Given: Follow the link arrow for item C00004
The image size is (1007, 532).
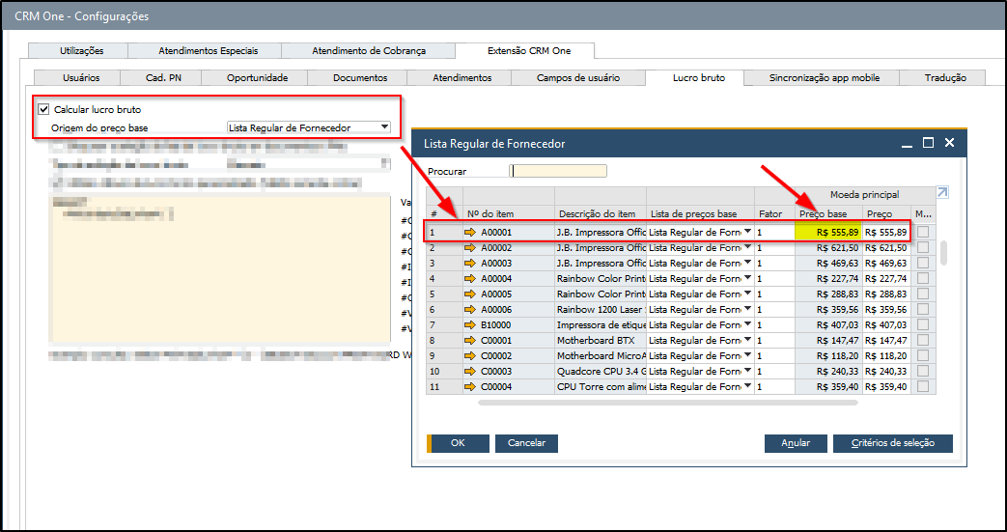Looking at the screenshot, I should pyautogui.click(x=471, y=386).
